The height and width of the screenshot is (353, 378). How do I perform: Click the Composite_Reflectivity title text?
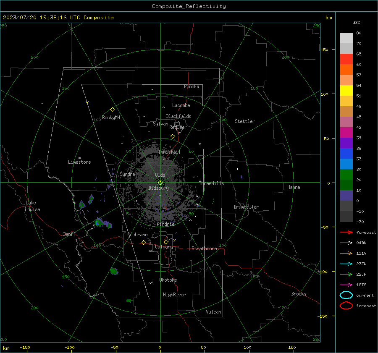coord(189,6)
